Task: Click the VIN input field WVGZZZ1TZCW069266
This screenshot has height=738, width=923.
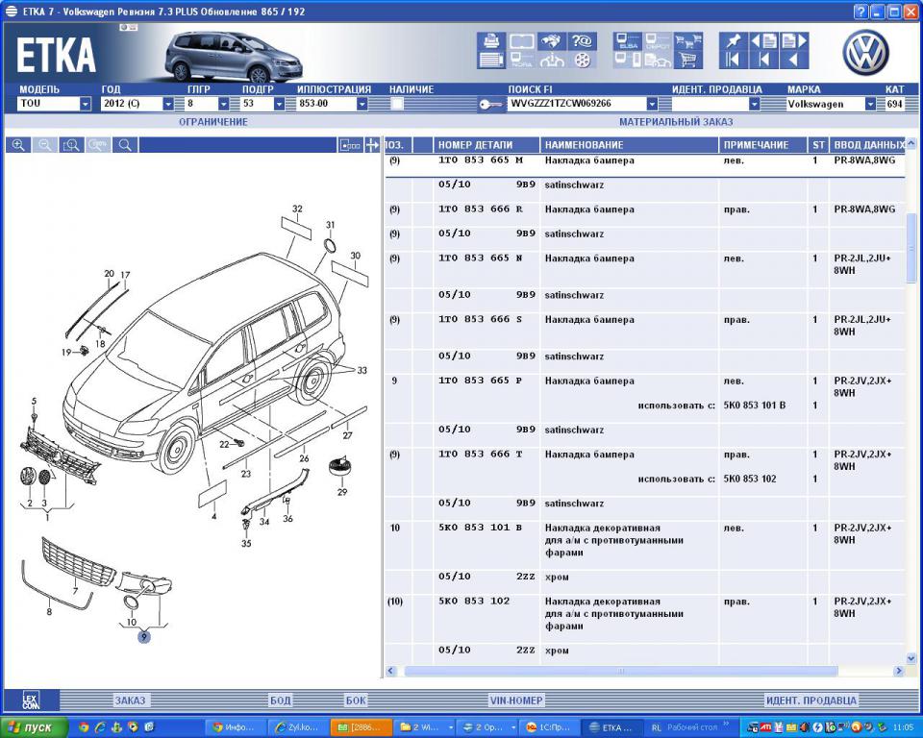Action: point(577,104)
